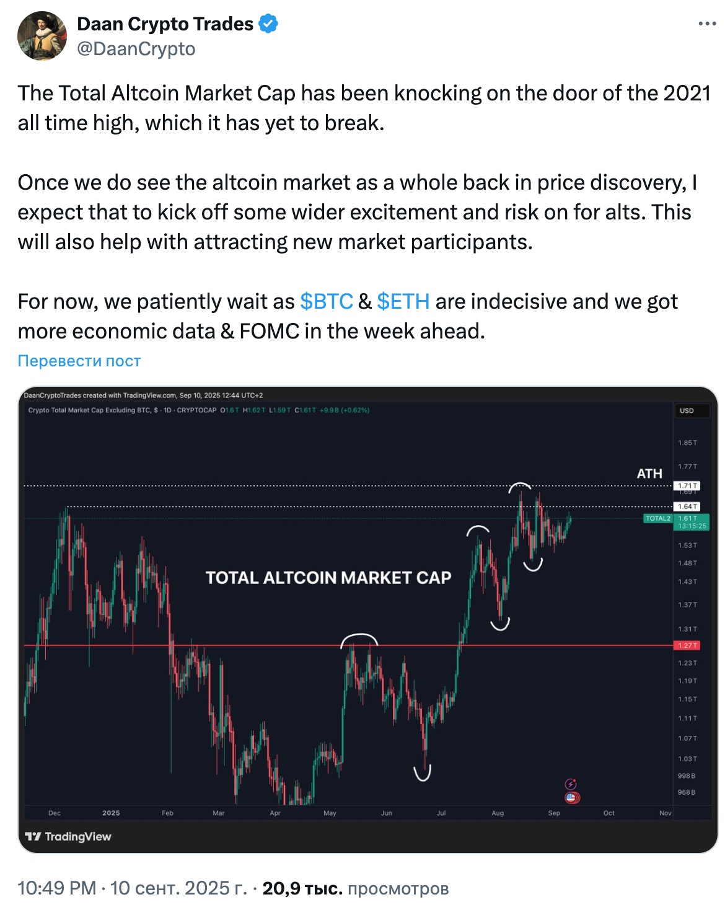Click the $ETH cashtag link

click(x=403, y=301)
